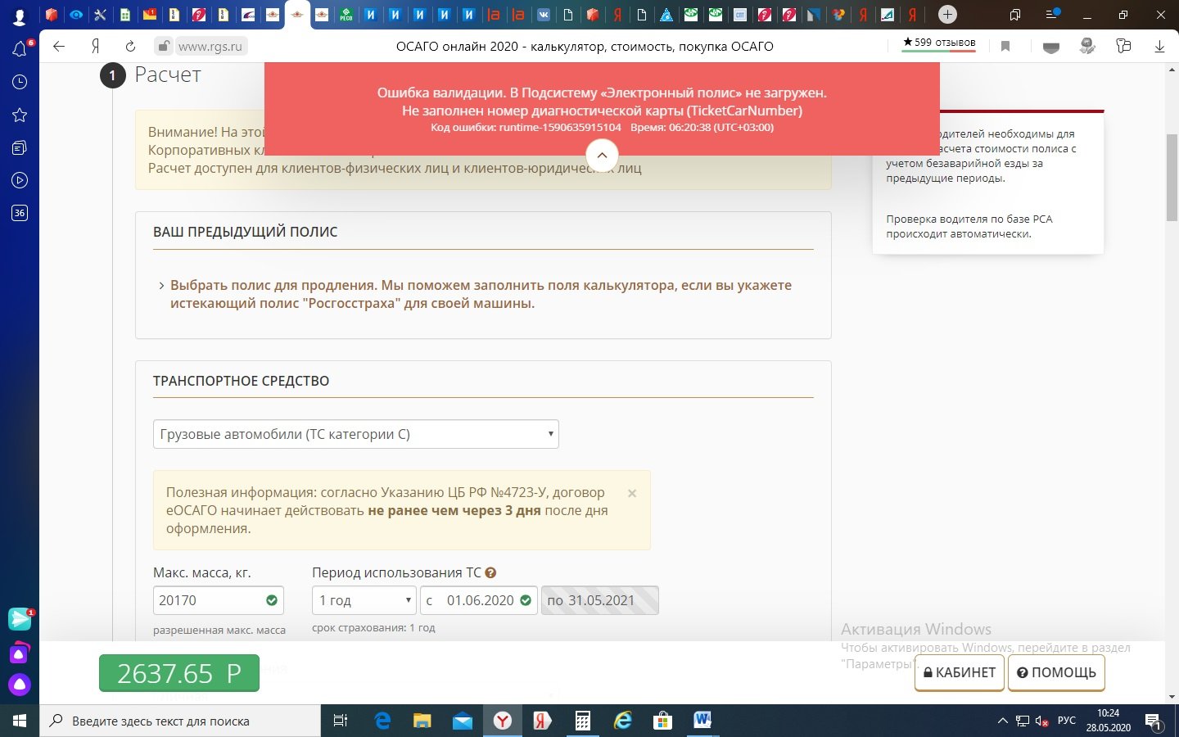The height and width of the screenshot is (737, 1179).
Task: Switch to the tab with tools icon
Action: click(100, 14)
